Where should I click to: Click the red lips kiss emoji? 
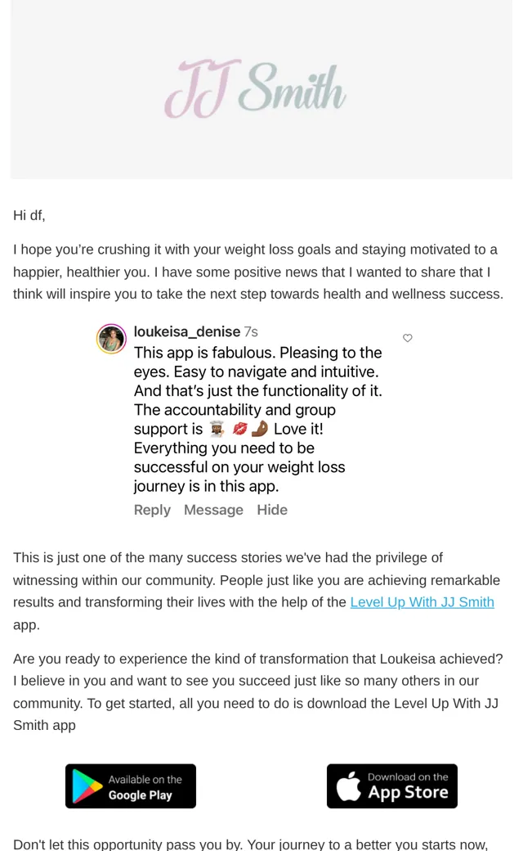pyautogui.click(x=239, y=430)
